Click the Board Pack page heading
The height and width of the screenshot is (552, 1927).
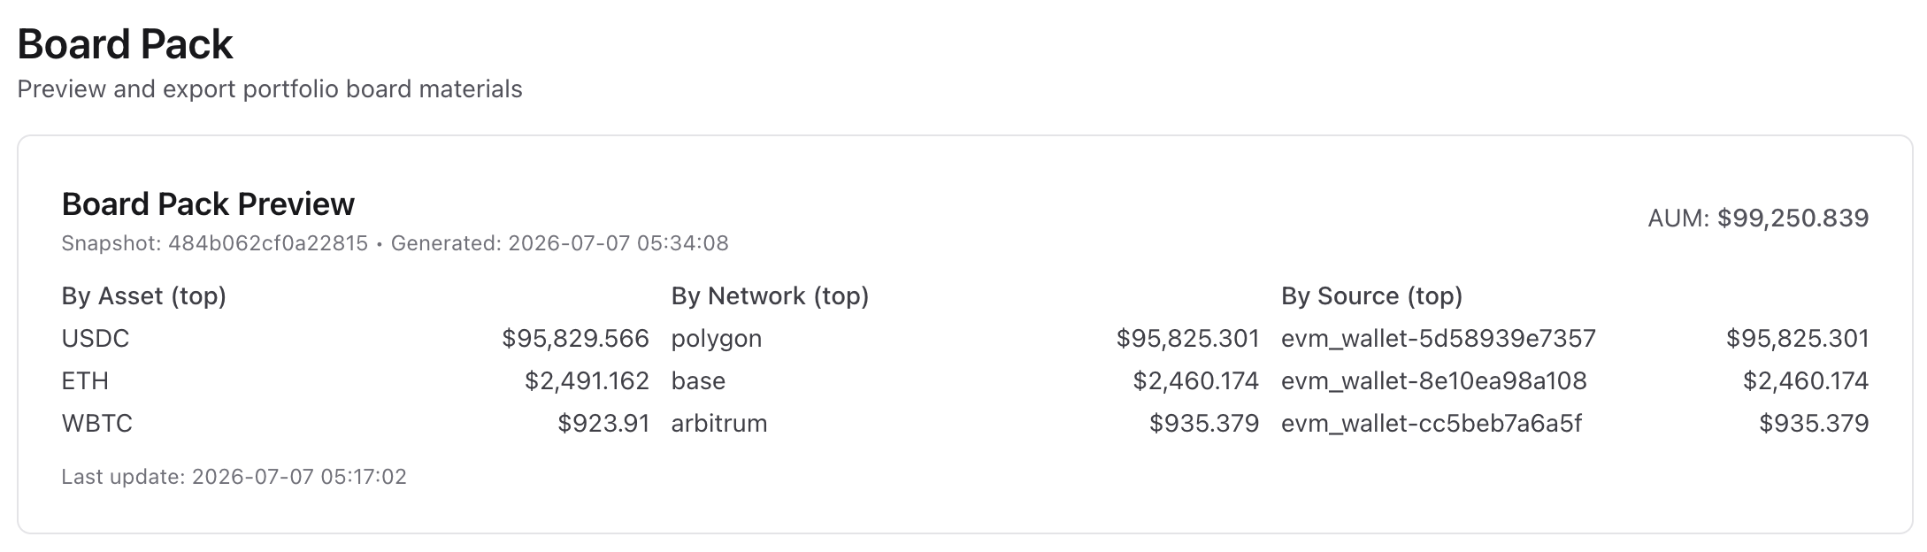pos(125,44)
